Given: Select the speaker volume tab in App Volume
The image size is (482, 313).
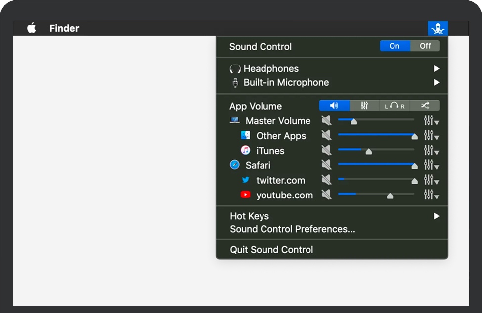Looking at the screenshot, I should [334, 105].
